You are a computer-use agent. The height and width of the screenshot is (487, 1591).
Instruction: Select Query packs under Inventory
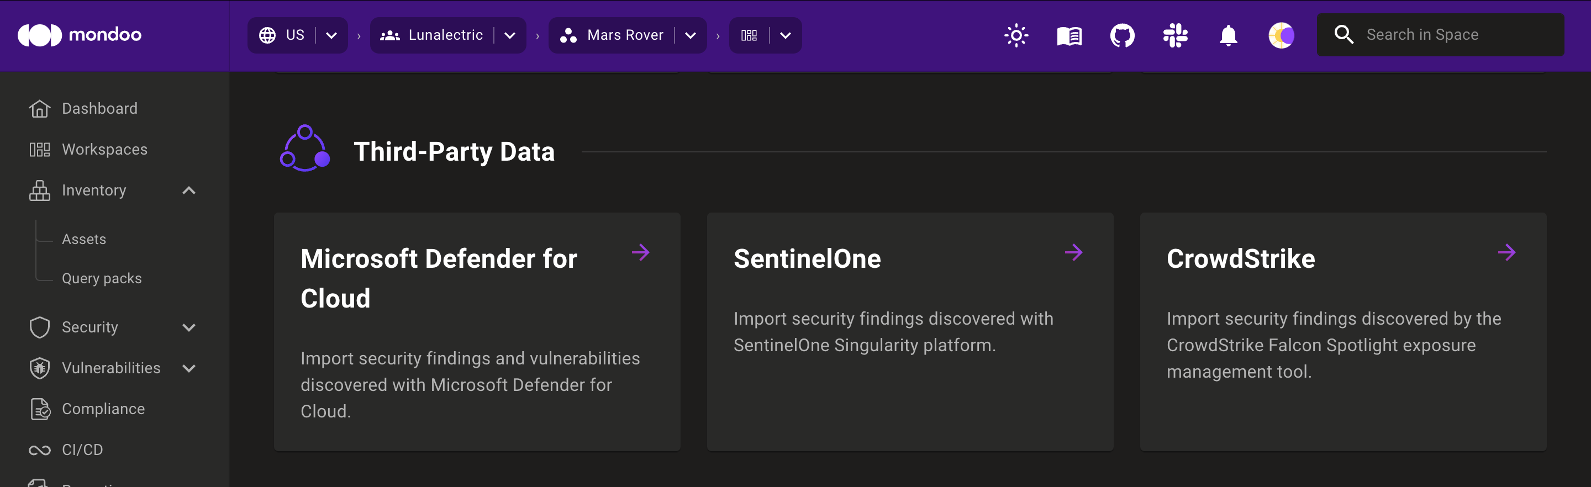click(101, 278)
